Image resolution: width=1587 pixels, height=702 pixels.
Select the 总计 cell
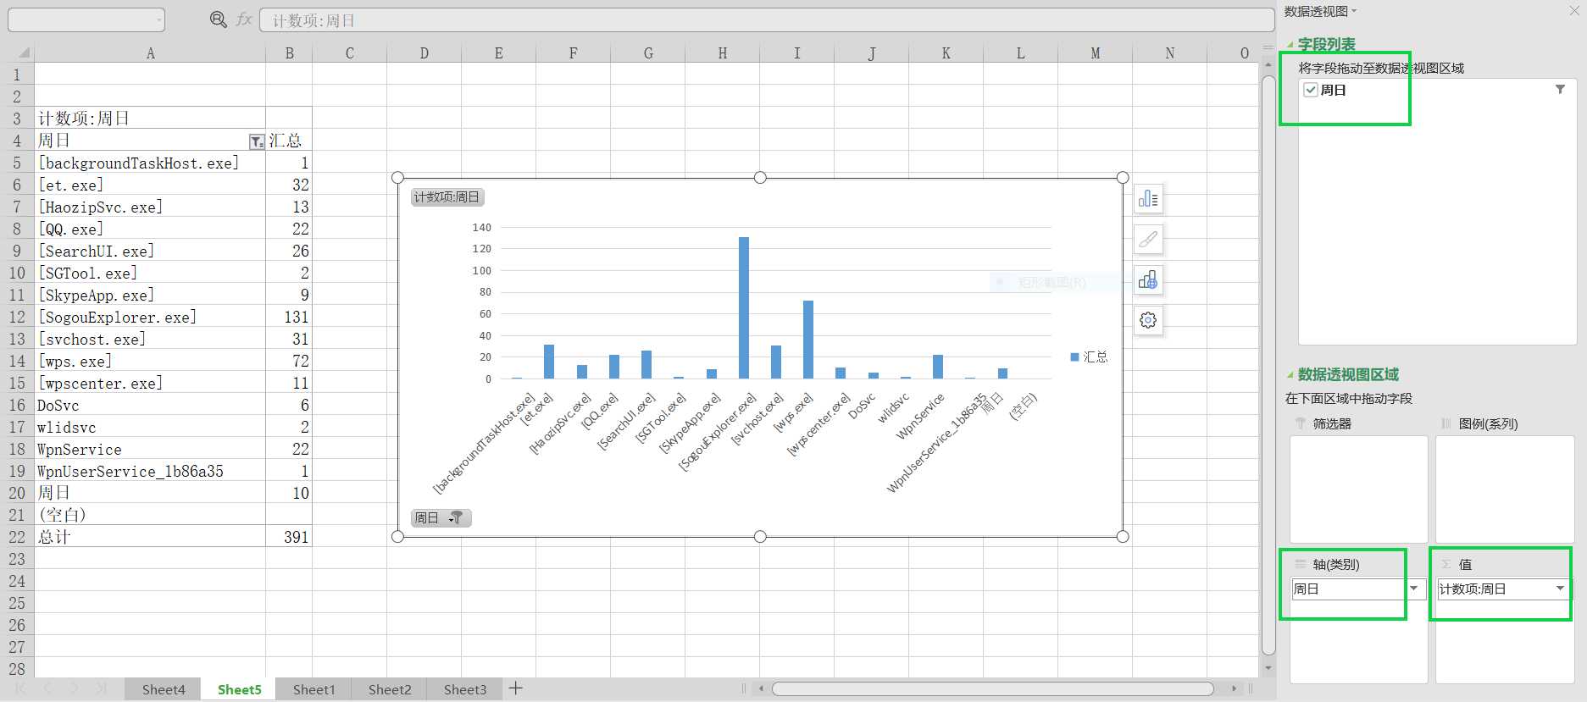150,537
